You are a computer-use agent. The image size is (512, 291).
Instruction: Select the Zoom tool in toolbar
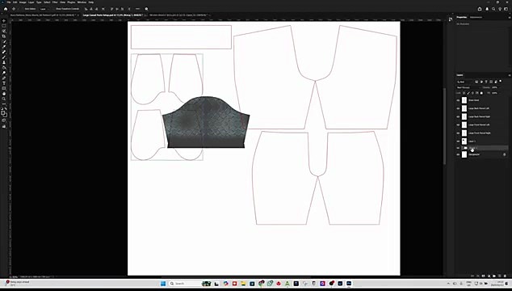click(4, 99)
